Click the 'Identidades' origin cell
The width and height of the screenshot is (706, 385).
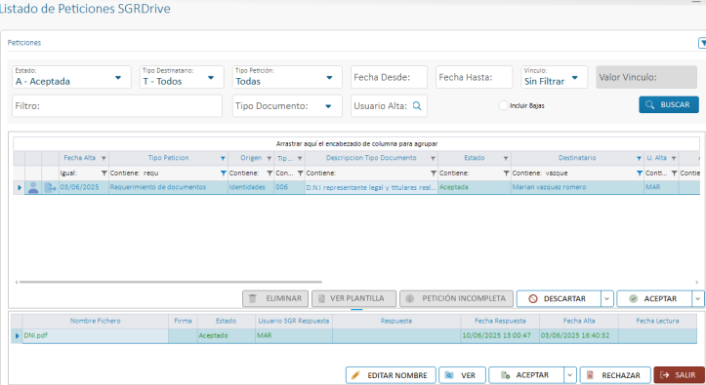pyautogui.click(x=251, y=187)
